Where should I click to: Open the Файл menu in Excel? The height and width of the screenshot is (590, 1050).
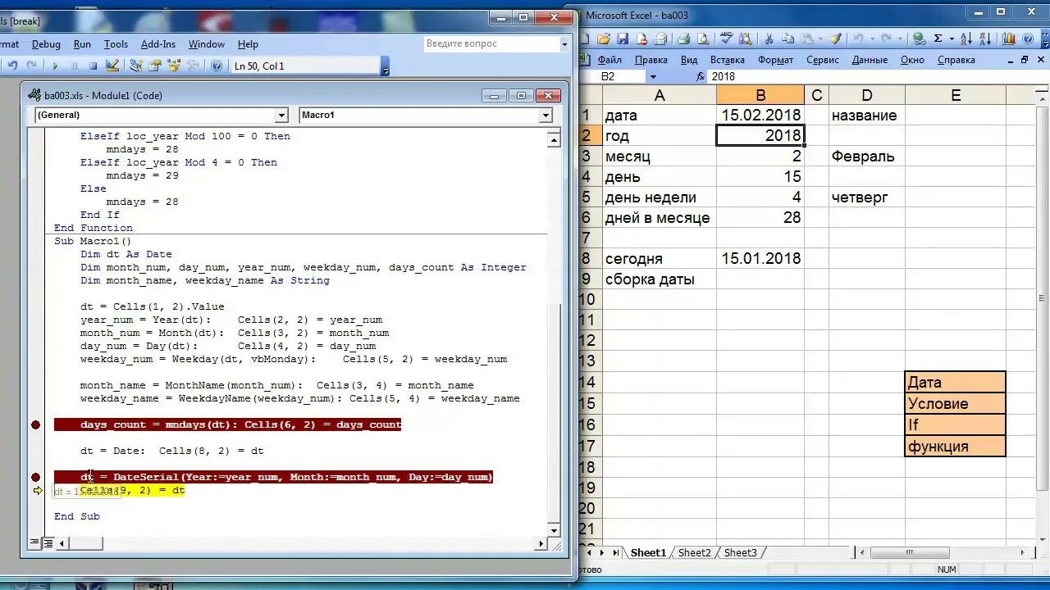click(609, 60)
